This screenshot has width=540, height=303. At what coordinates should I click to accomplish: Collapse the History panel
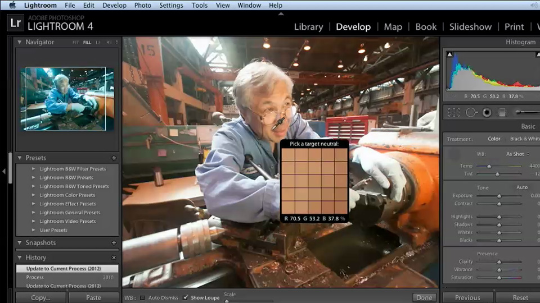pos(20,258)
